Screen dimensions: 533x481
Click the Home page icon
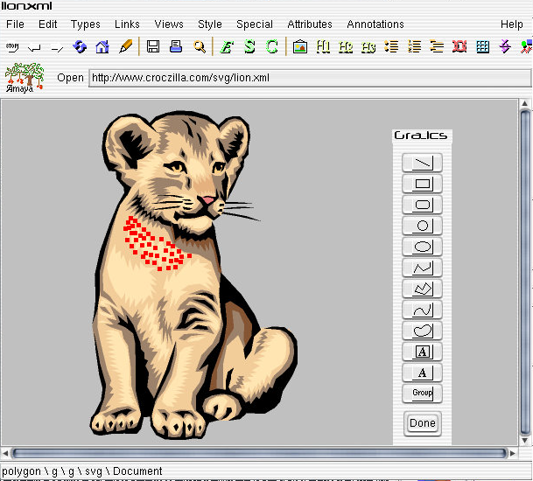(x=102, y=46)
